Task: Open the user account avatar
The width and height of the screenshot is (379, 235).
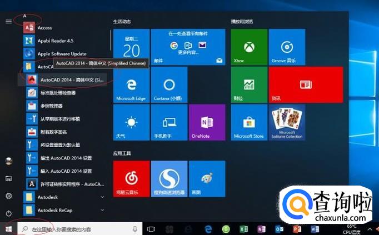Action: (x=9, y=161)
